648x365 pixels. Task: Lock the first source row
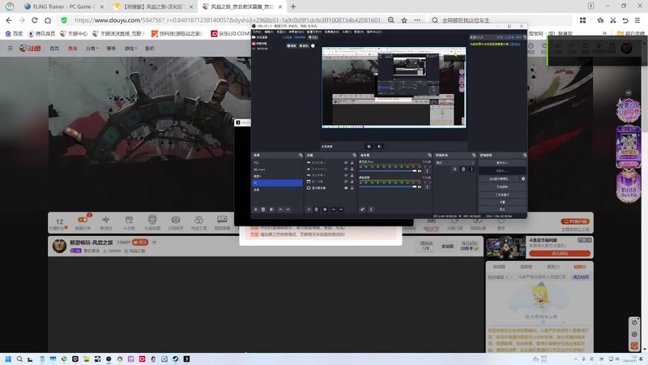click(x=352, y=163)
